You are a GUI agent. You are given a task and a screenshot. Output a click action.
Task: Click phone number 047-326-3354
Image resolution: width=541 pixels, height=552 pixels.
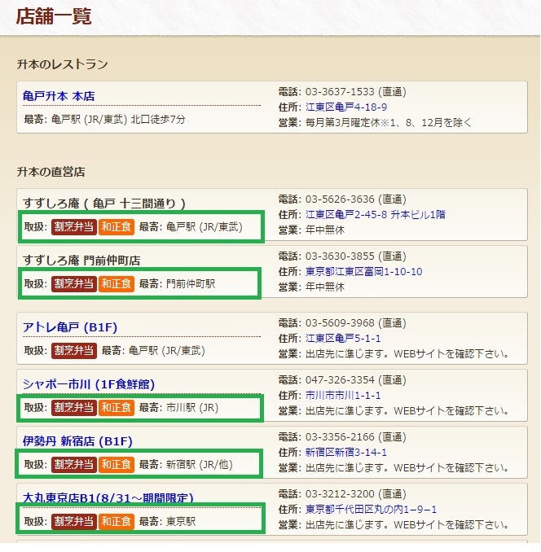(x=340, y=380)
